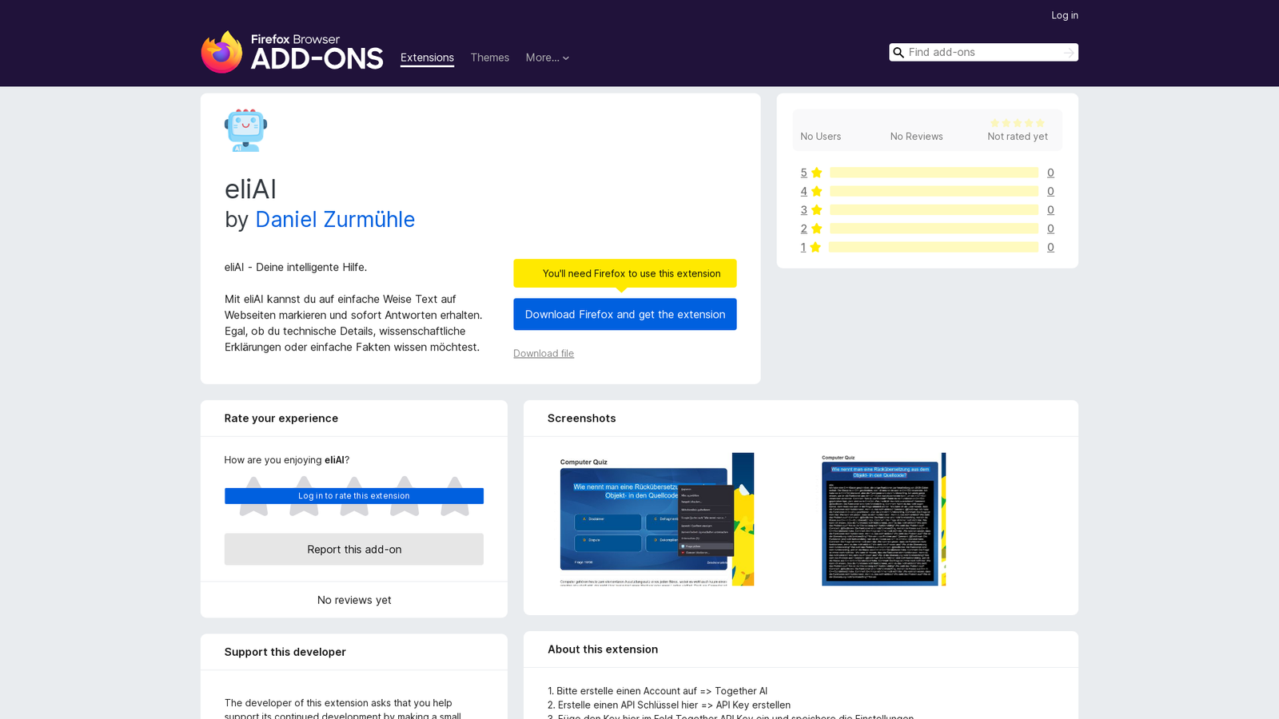This screenshot has width=1279, height=719.
Task: Filter reviews by 2 star rating
Action: click(803, 228)
